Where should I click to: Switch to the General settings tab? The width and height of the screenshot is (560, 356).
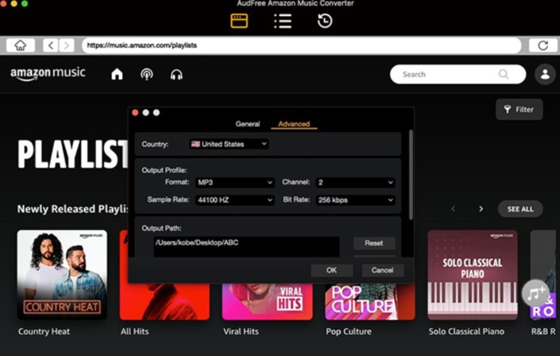248,124
